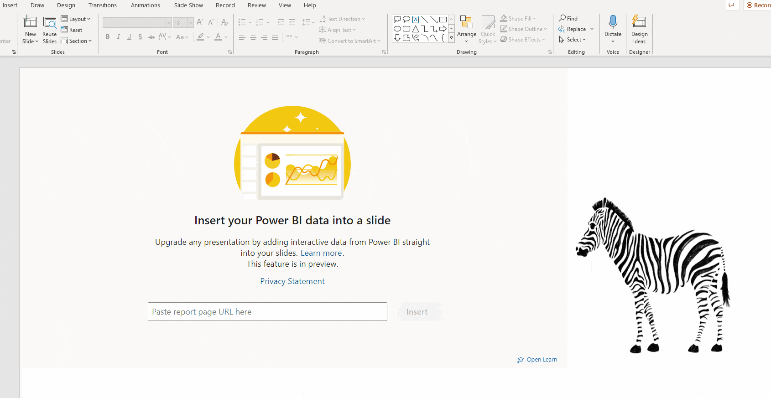Select the Oval shape in gallery
Viewport: 771px width, 398px height.
point(397,29)
